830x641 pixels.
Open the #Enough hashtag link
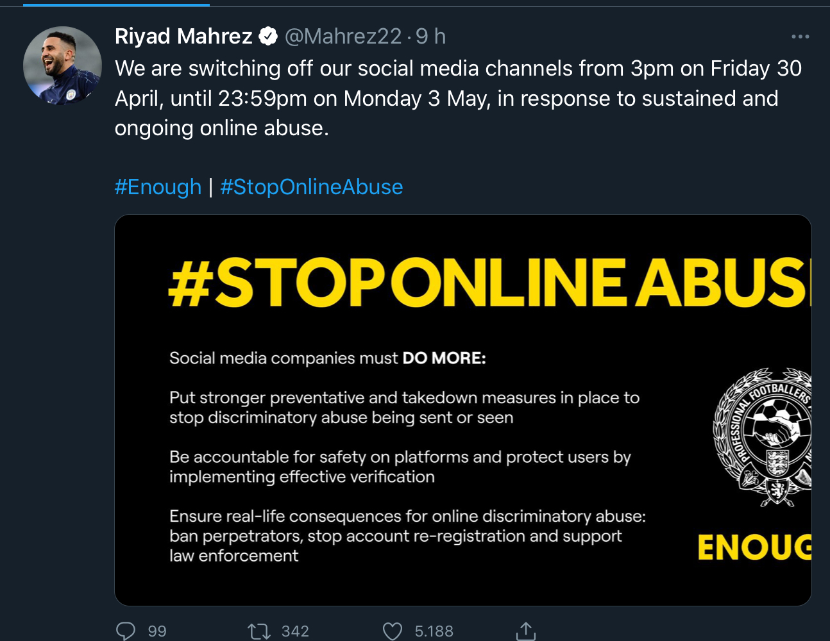[158, 187]
